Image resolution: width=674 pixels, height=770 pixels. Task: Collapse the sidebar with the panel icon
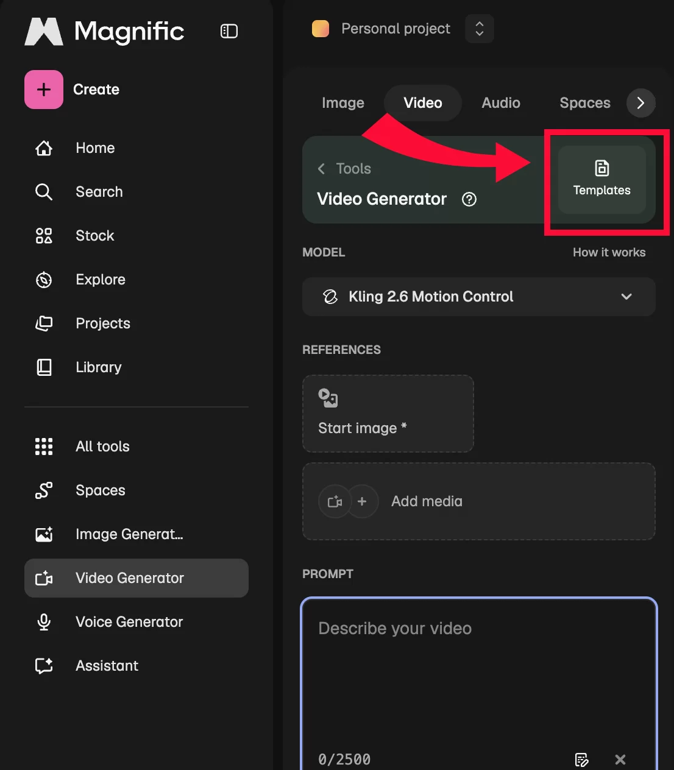tap(229, 31)
